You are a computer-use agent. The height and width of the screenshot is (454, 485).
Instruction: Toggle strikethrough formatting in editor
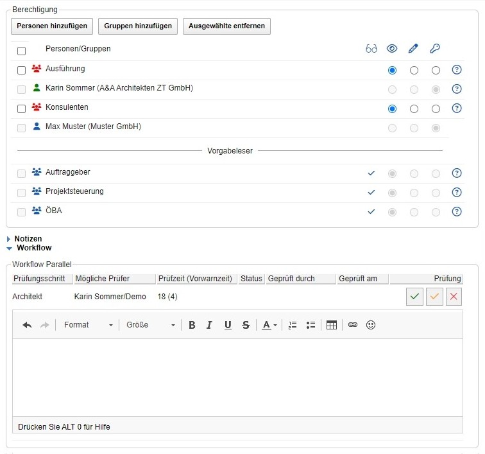point(246,325)
